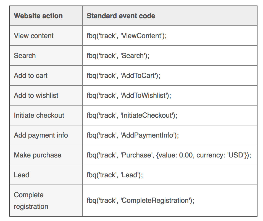Select the 'Initiate checkout' cell
This screenshot has width=263, height=221.
pos(39,115)
